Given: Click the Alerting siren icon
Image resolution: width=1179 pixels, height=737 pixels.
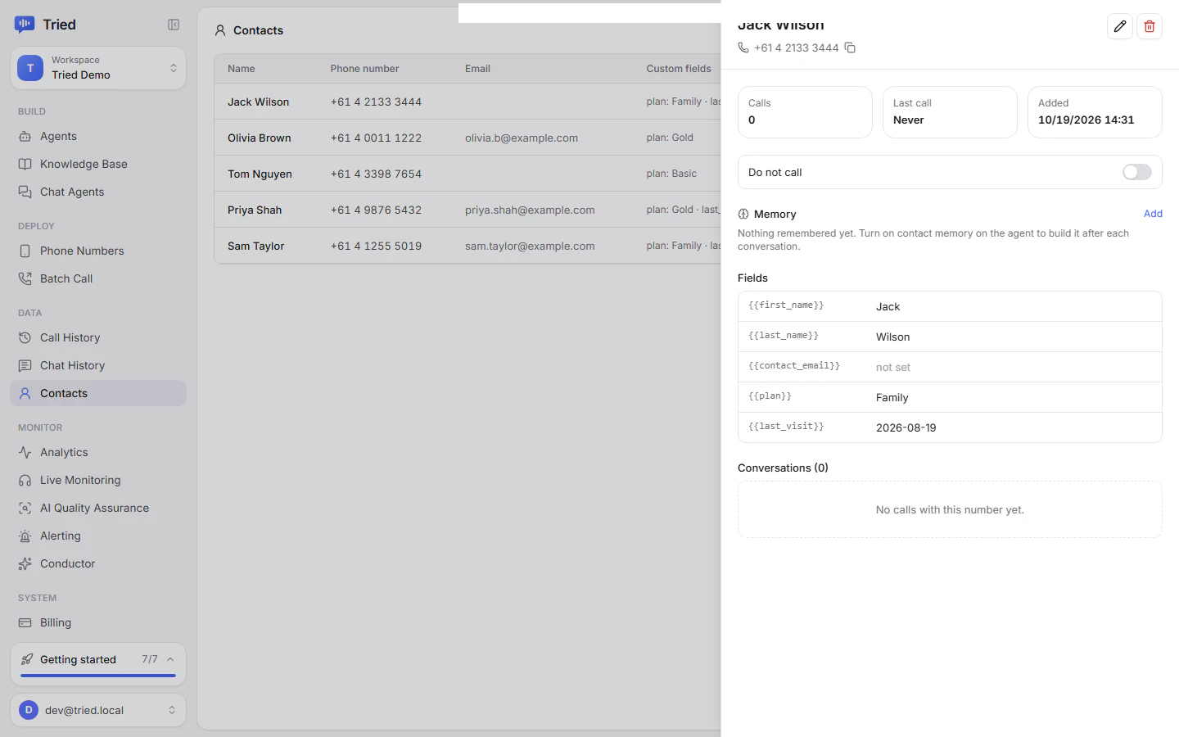Looking at the screenshot, I should (25, 536).
